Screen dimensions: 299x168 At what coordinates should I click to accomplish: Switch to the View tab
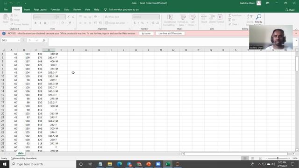(x=87, y=9)
